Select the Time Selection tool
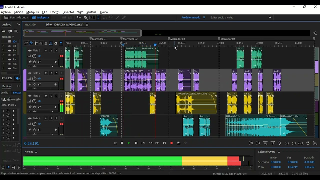The image size is (320, 180). click(98, 17)
